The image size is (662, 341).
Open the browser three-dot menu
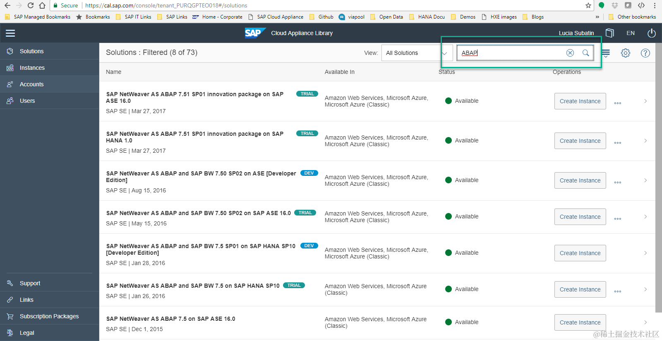[x=655, y=5]
